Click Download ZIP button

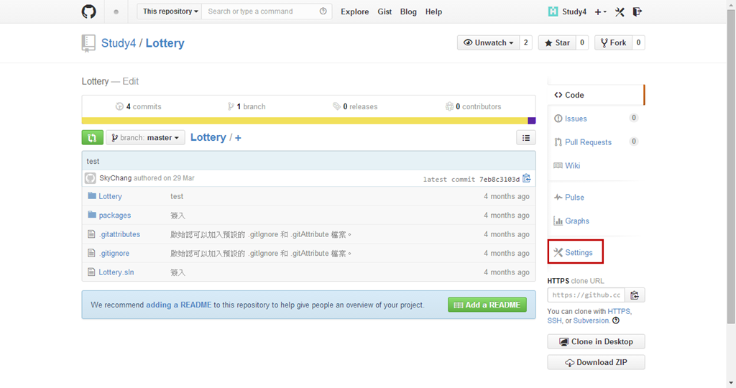(x=596, y=362)
